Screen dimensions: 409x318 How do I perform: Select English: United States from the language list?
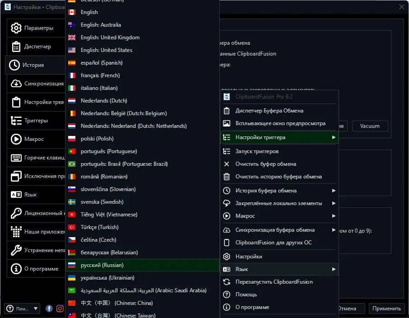pyautogui.click(x=107, y=50)
